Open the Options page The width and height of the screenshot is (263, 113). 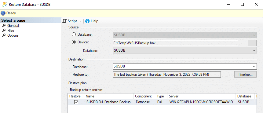[x=13, y=35]
